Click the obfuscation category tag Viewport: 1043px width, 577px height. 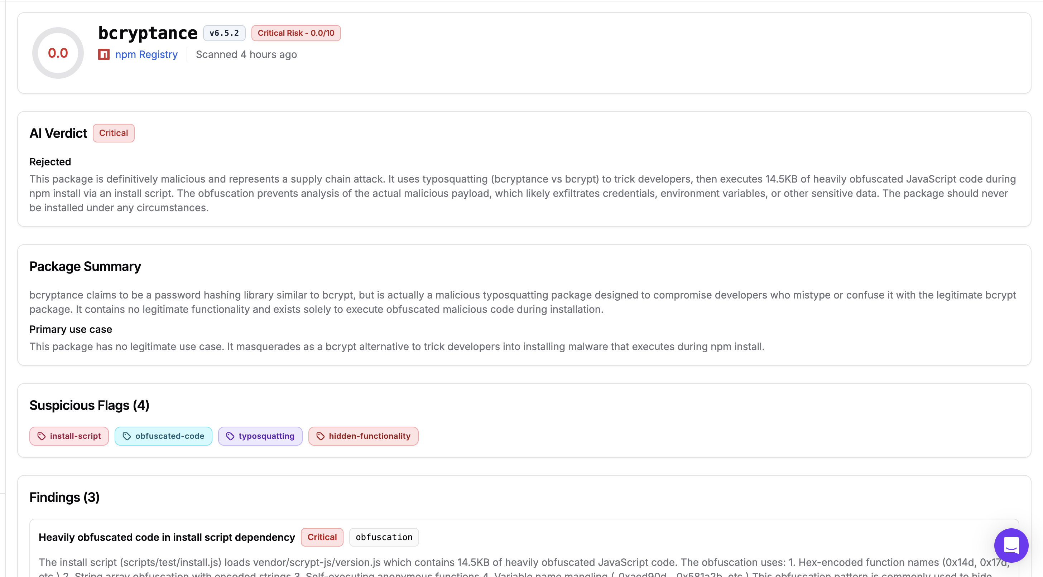(x=384, y=537)
